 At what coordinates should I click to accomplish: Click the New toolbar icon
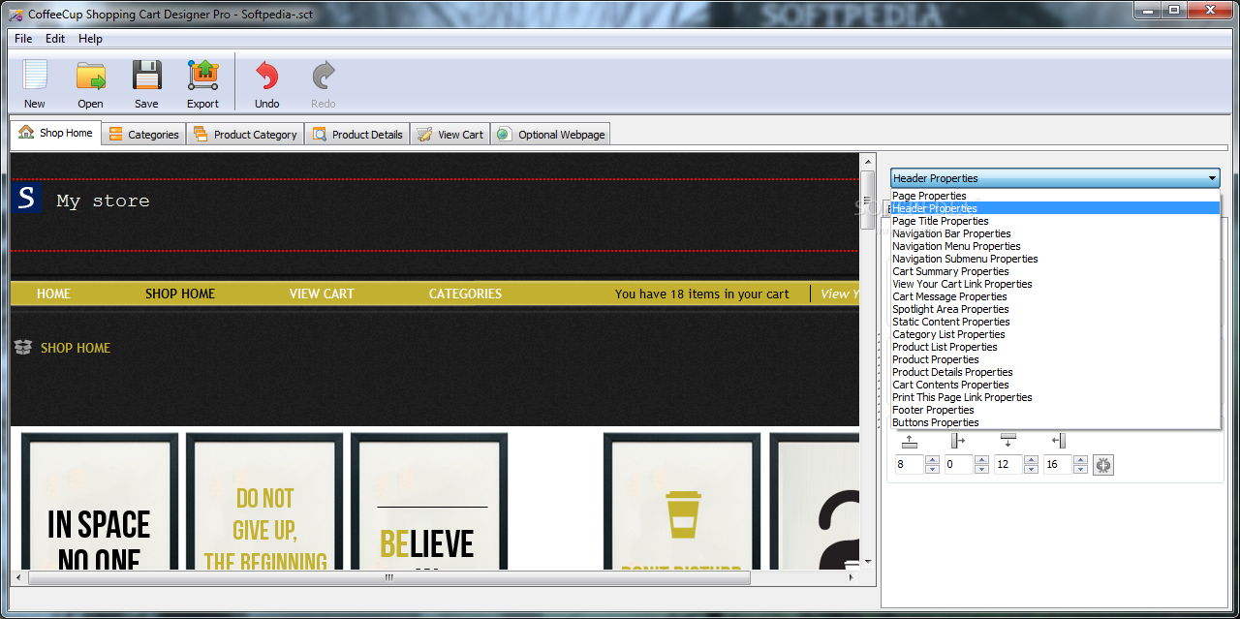coord(35,76)
